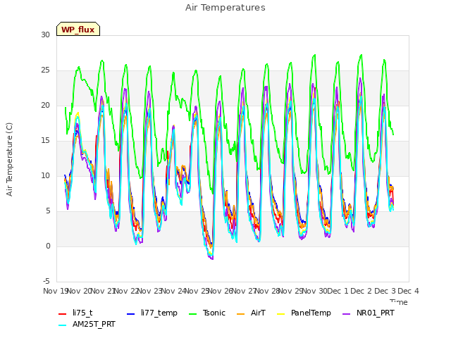Click the Dec 4 x-axis tick label
This screenshot has width=451, height=338.
[408, 291]
